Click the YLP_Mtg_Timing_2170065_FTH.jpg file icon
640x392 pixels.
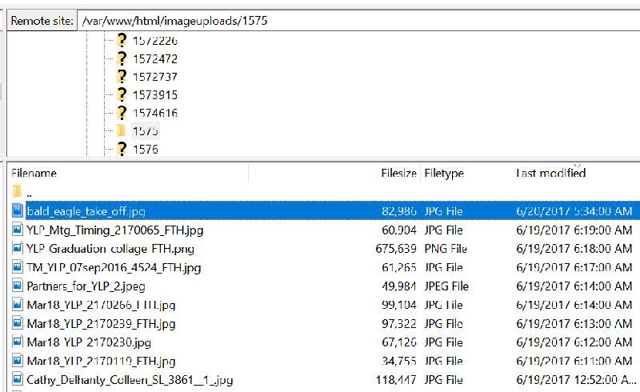pyautogui.click(x=18, y=230)
